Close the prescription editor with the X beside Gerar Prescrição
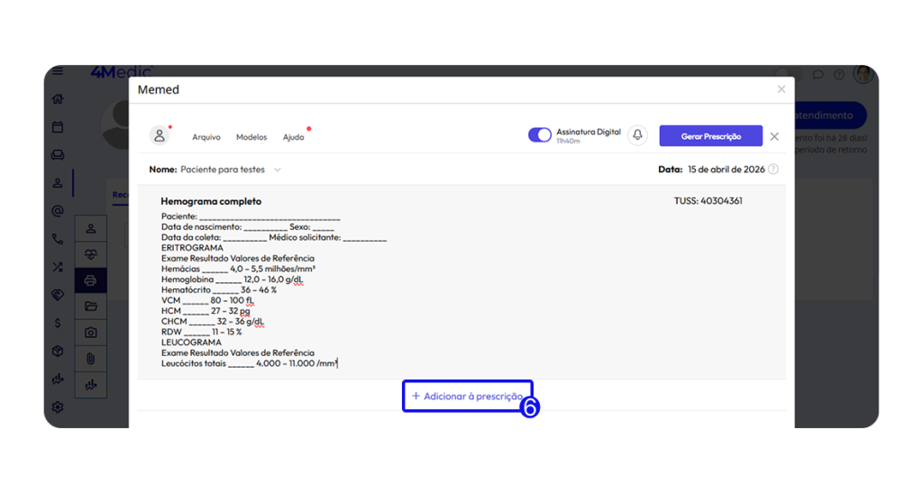The image size is (923, 494). coord(774,136)
